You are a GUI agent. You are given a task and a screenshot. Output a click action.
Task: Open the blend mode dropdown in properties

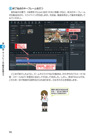(77, 50)
